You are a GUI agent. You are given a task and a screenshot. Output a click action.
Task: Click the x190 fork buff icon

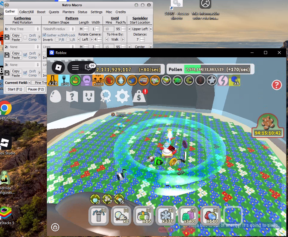(x=64, y=80)
